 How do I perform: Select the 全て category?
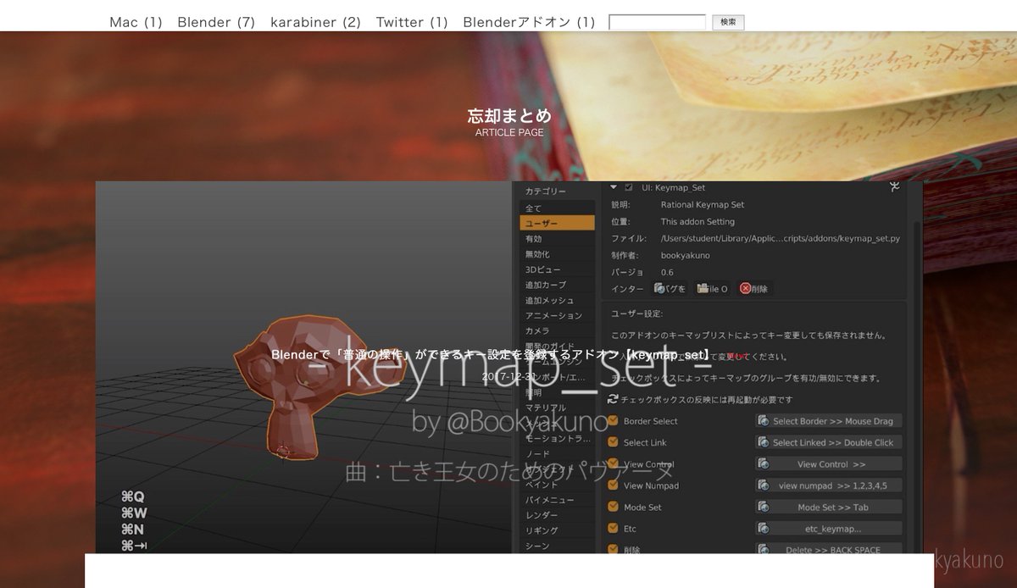tap(557, 208)
